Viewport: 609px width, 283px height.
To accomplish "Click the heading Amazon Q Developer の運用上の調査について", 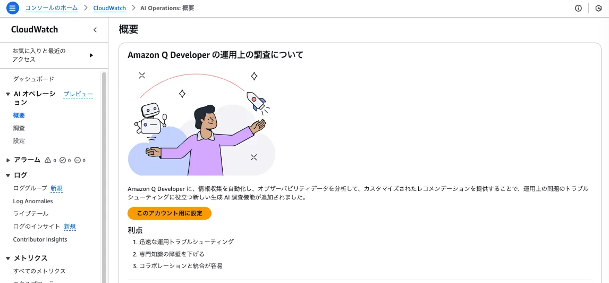I will click(x=215, y=55).
